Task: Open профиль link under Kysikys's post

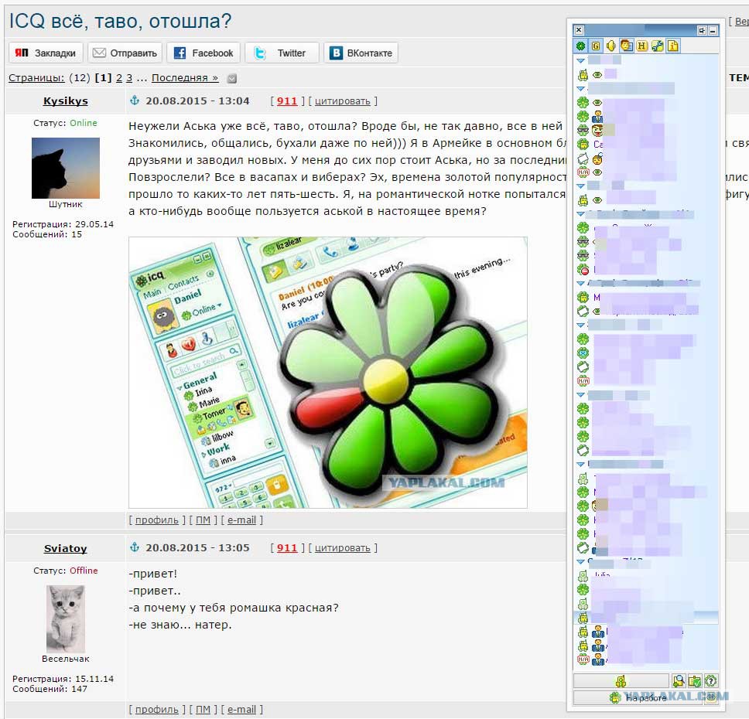Action: (156, 520)
